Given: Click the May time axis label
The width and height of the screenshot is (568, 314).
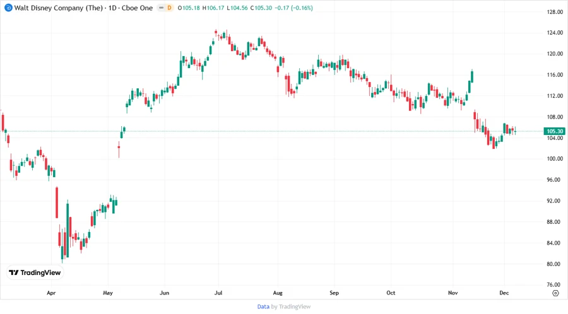Looking at the screenshot, I should point(107,293).
